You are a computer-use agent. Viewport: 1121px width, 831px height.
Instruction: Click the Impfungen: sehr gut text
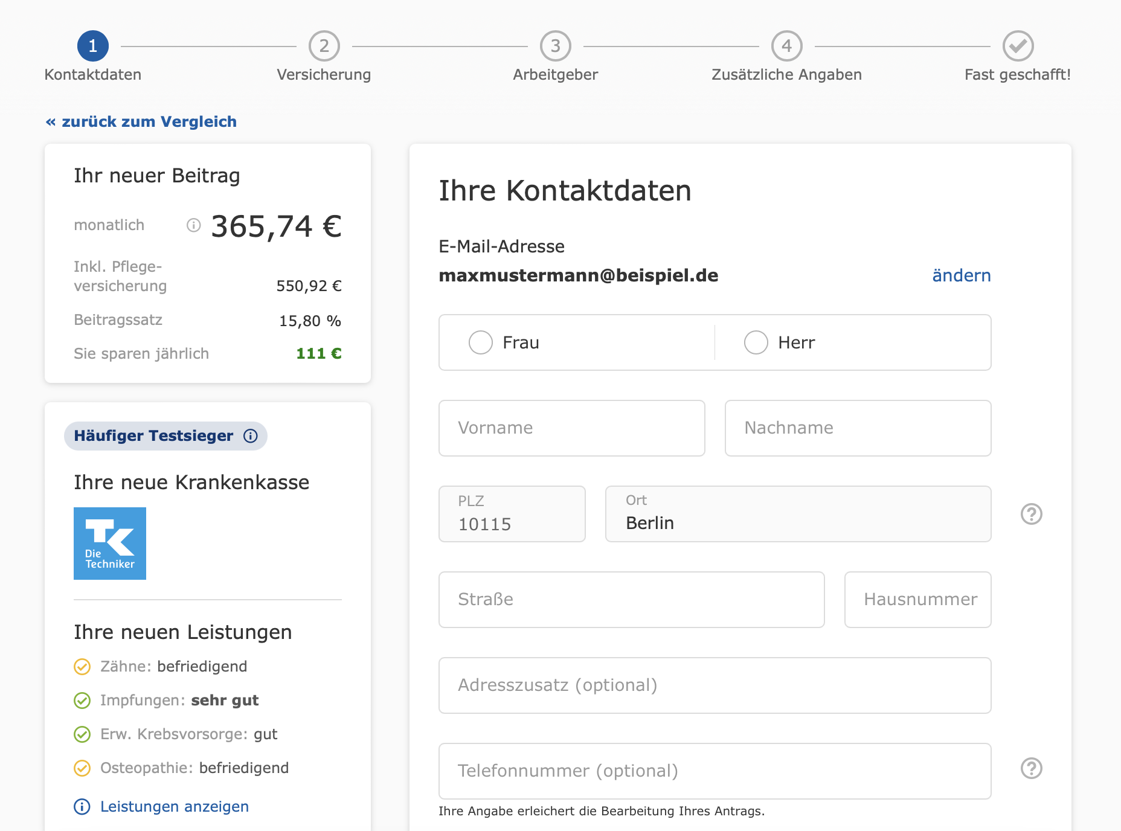[179, 701]
